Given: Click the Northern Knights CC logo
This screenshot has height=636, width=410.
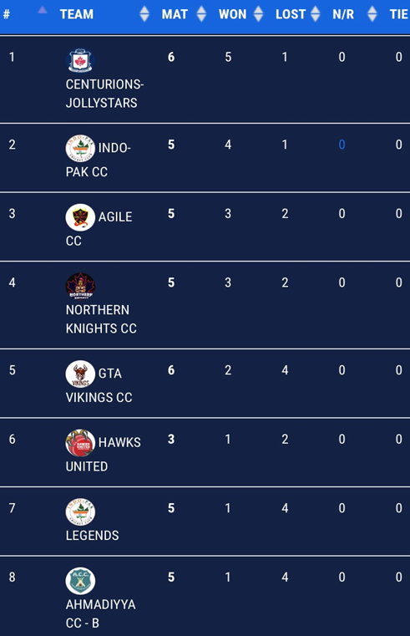Looking at the screenshot, I should pos(80,286).
